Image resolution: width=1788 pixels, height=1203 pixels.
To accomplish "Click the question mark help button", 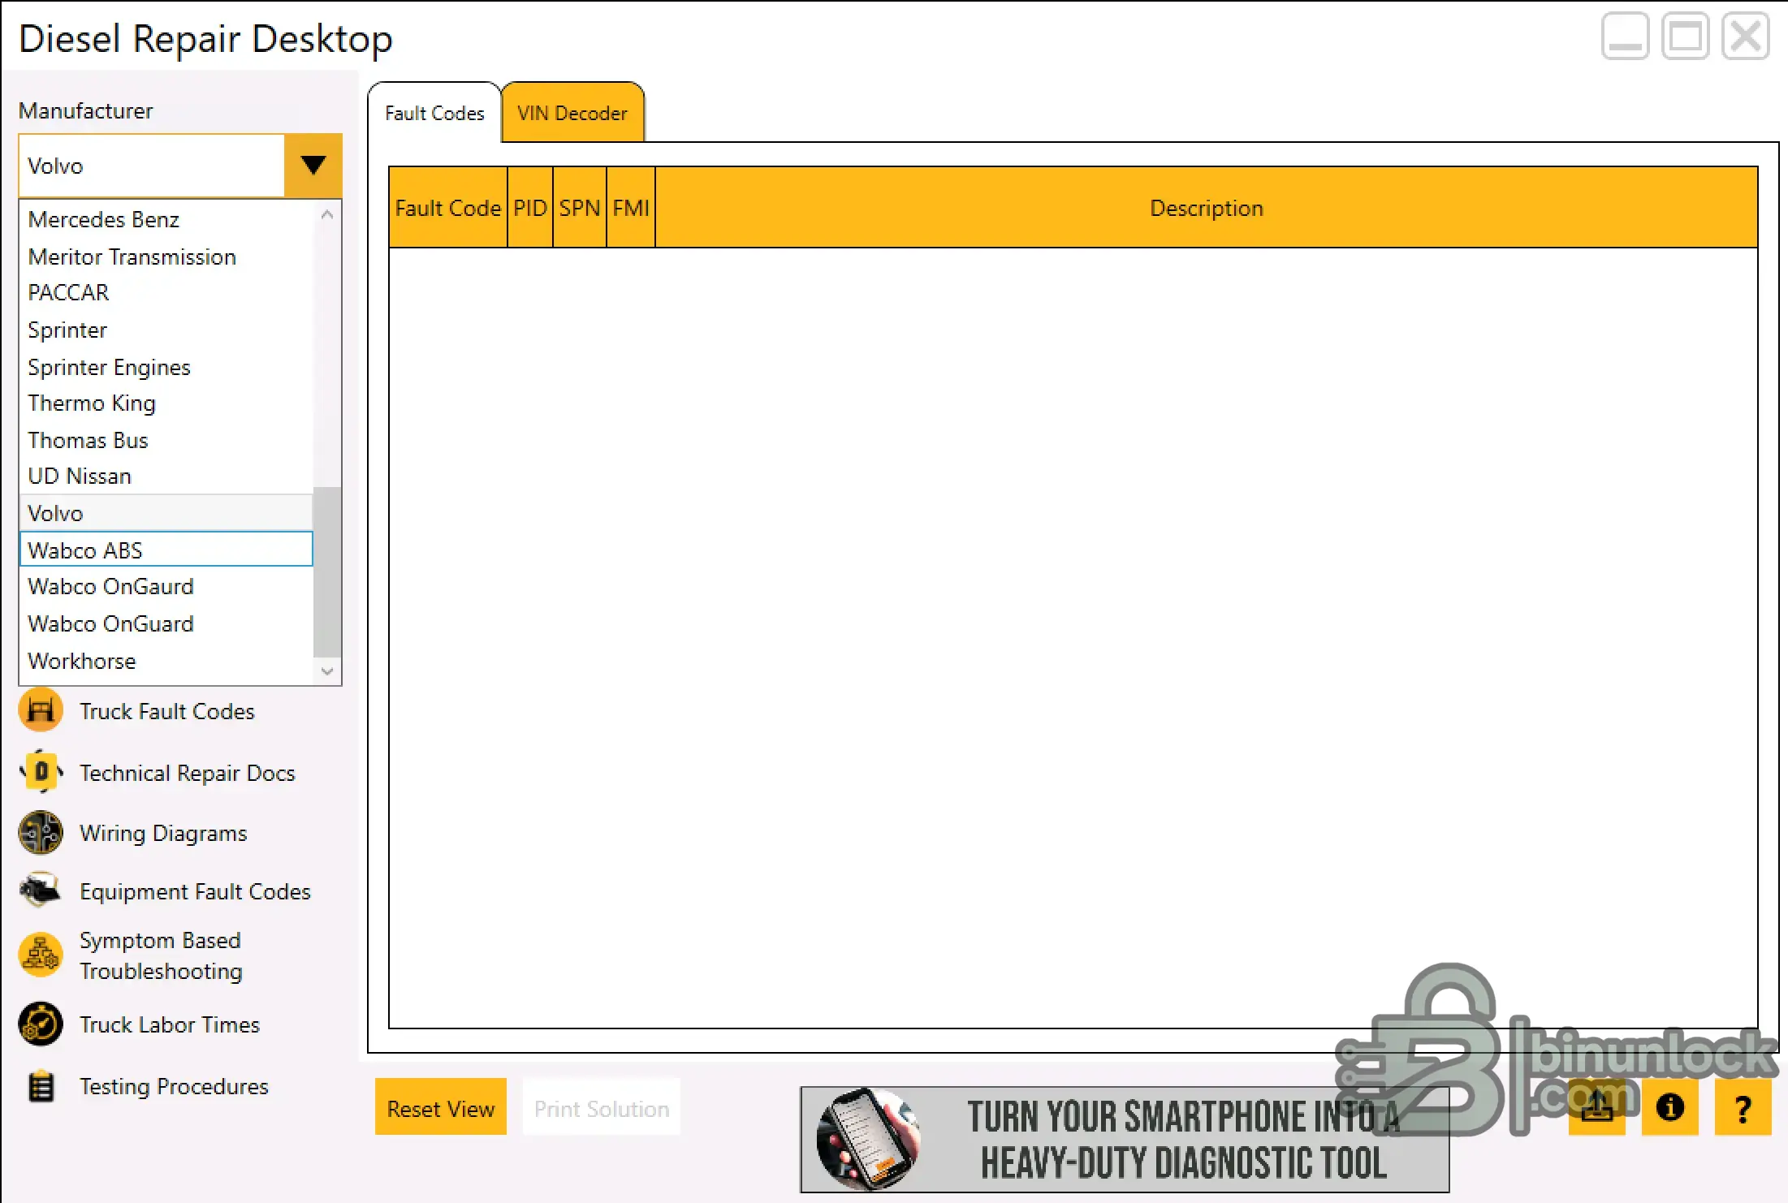I will pyautogui.click(x=1743, y=1107).
